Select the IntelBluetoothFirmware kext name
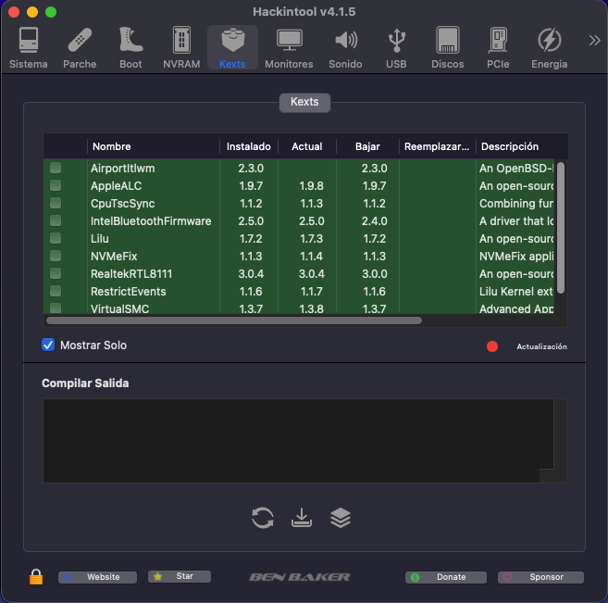The height and width of the screenshot is (603, 608). [151, 220]
